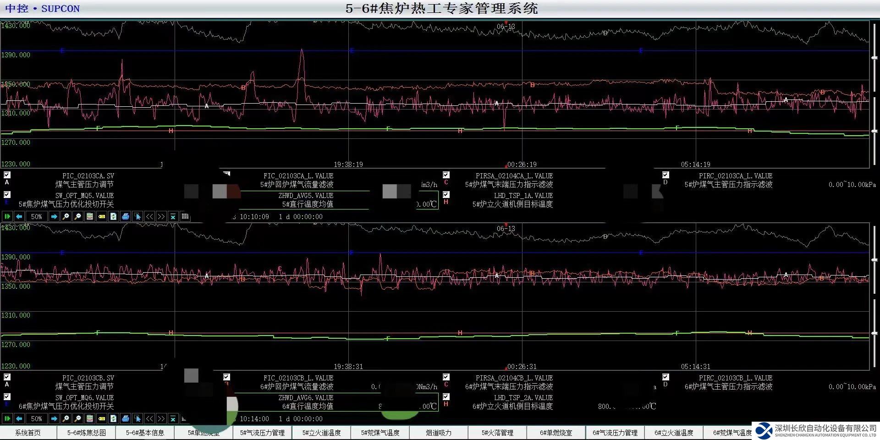The image size is (880, 440).
Task: Print the lower trend chart
Action: click(126, 418)
